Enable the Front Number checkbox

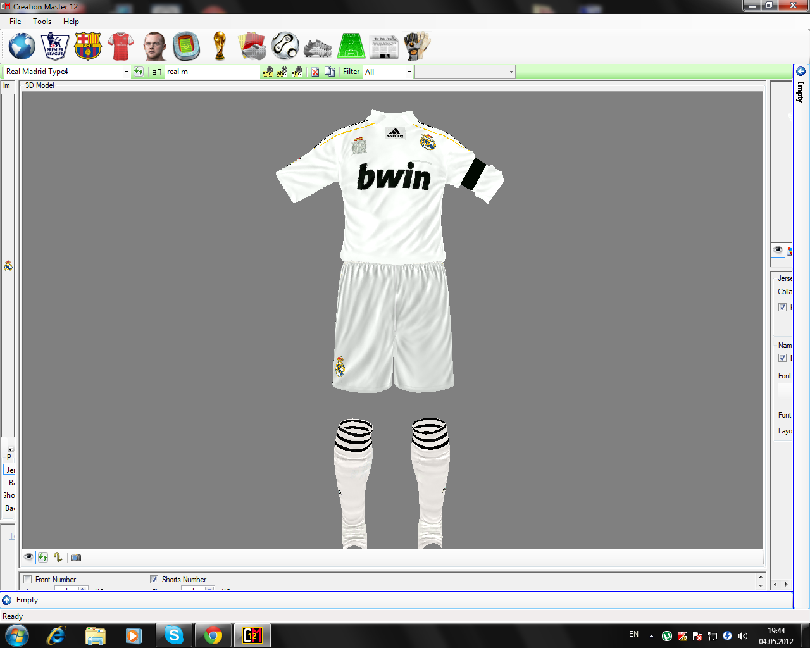tap(27, 580)
